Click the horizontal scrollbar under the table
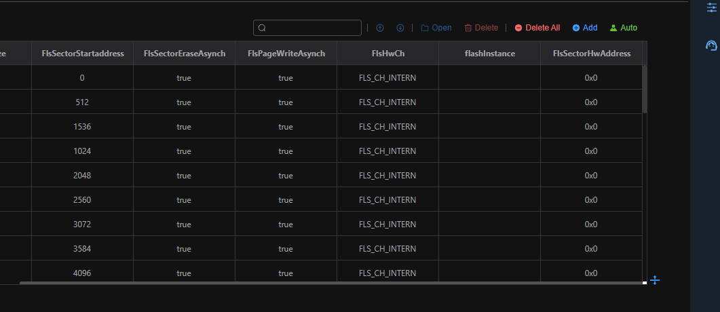Screen dimensions: 720x312 [331, 283]
